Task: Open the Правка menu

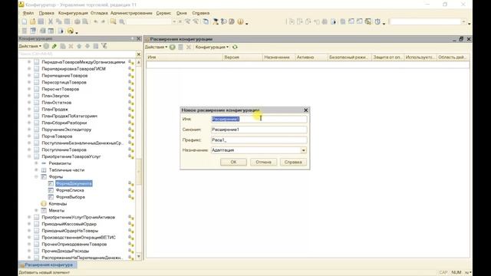Action: [46, 13]
